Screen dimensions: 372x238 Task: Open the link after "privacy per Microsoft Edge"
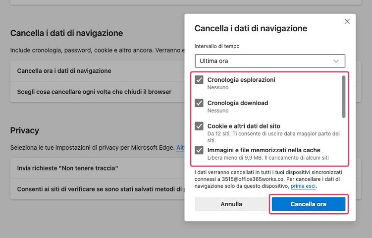tap(180, 148)
